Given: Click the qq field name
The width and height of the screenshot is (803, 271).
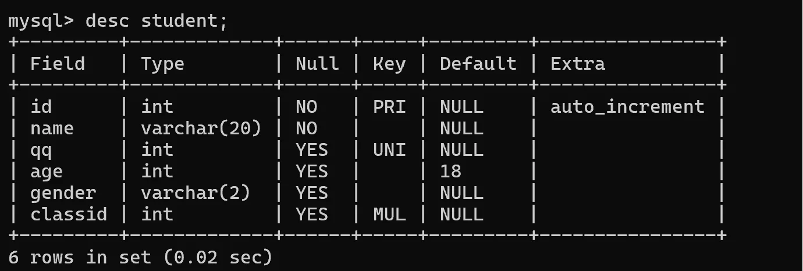Looking at the screenshot, I should [41, 150].
